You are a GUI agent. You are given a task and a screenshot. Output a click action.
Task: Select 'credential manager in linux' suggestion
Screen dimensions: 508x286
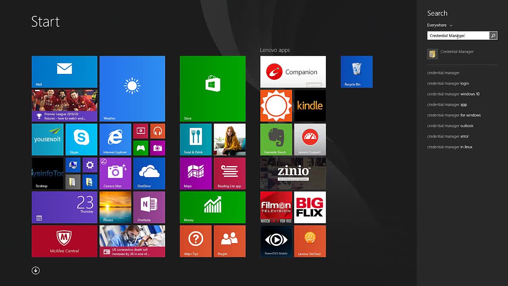coord(450,147)
